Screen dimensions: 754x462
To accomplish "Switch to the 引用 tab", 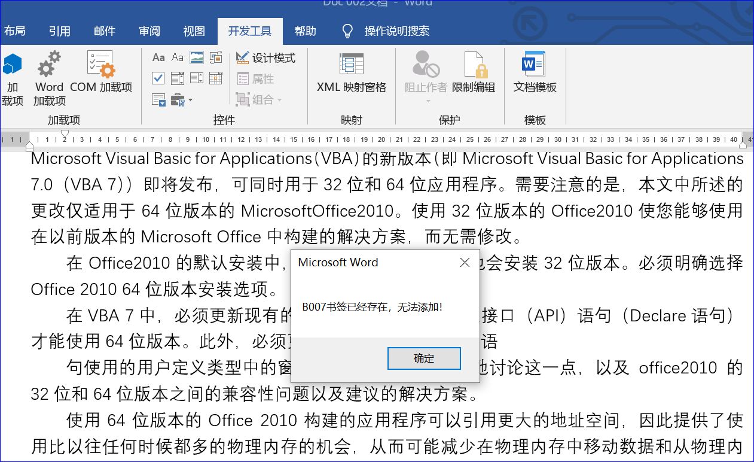I will 59,31.
